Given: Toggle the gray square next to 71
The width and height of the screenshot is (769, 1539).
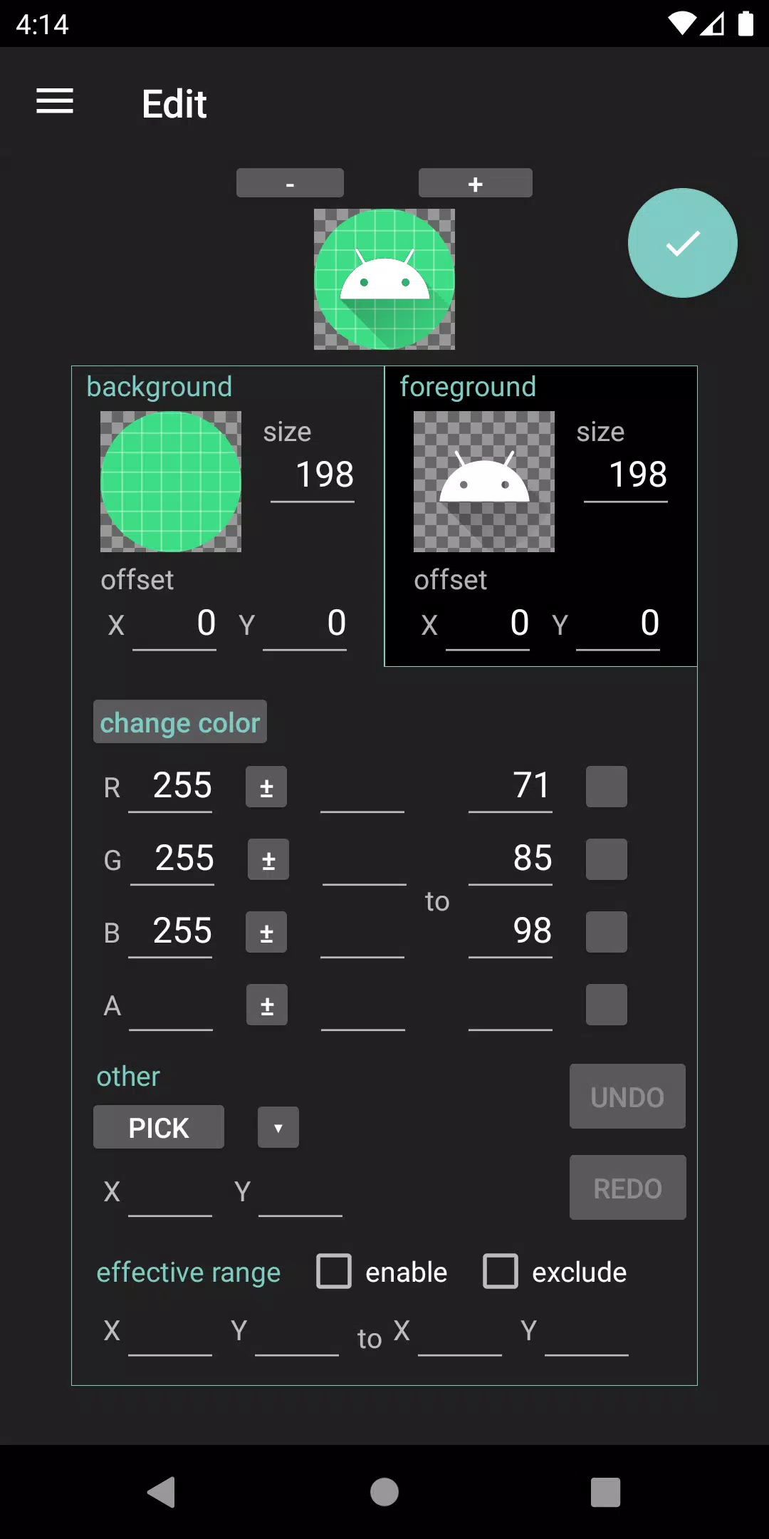Looking at the screenshot, I should click(607, 787).
